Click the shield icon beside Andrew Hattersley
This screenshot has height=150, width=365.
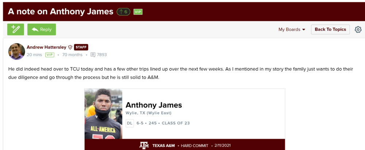pyautogui.click(x=70, y=47)
